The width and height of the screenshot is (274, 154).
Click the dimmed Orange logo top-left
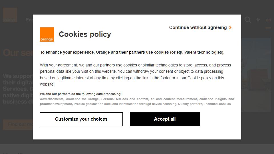10,15
